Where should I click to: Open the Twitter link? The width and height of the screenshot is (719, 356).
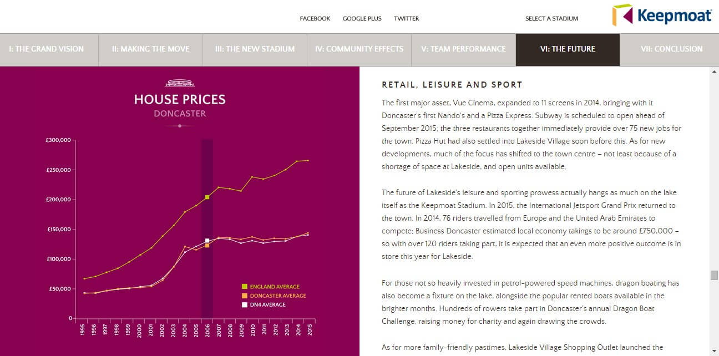(x=406, y=18)
